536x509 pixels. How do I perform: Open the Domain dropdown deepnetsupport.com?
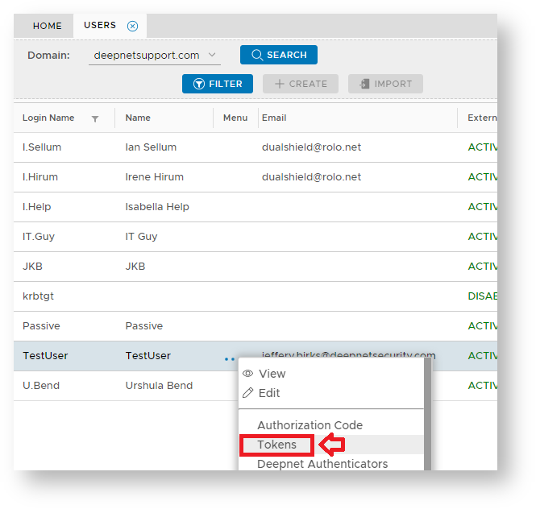click(x=155, y=56)
